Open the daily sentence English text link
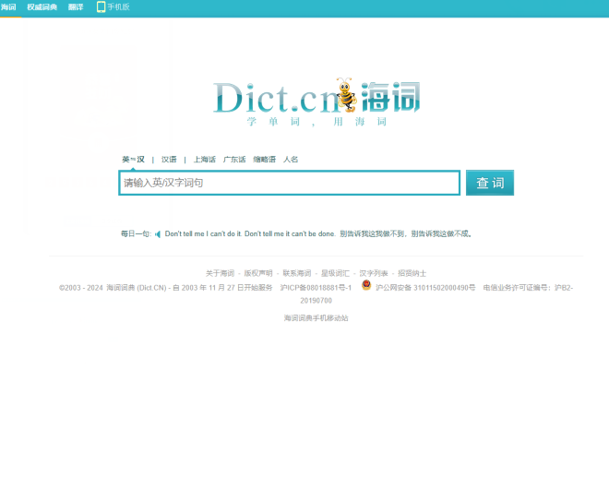The image size is (609, 477). (250, 233)
